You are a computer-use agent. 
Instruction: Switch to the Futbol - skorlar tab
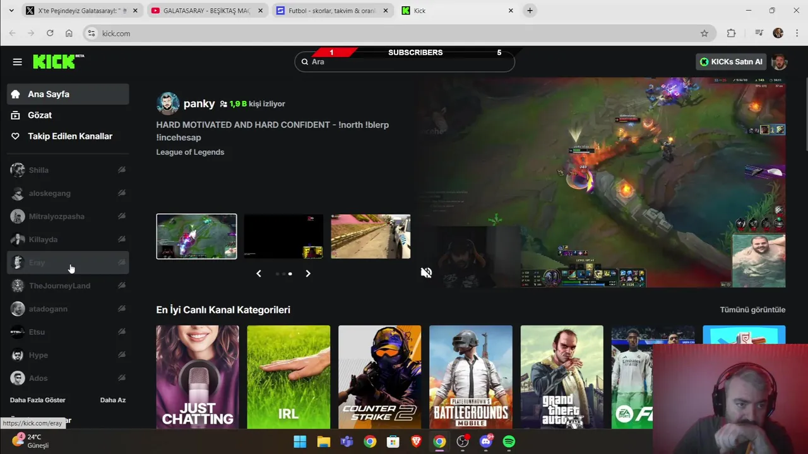pos(332,11)
